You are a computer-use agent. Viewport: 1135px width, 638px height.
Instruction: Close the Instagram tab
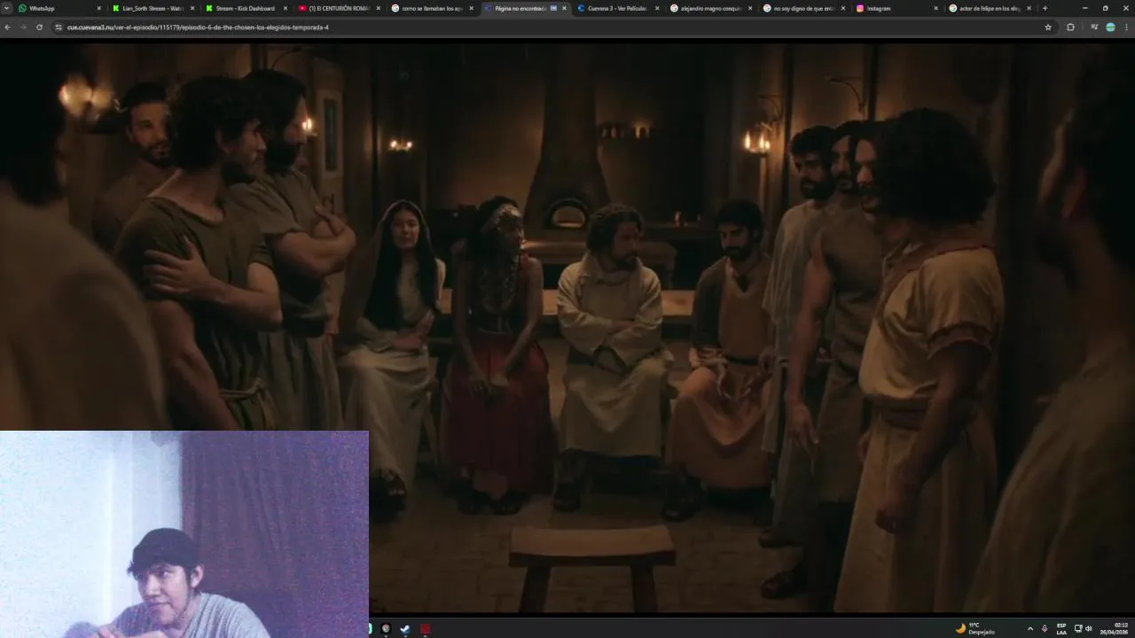click(935, 8)
